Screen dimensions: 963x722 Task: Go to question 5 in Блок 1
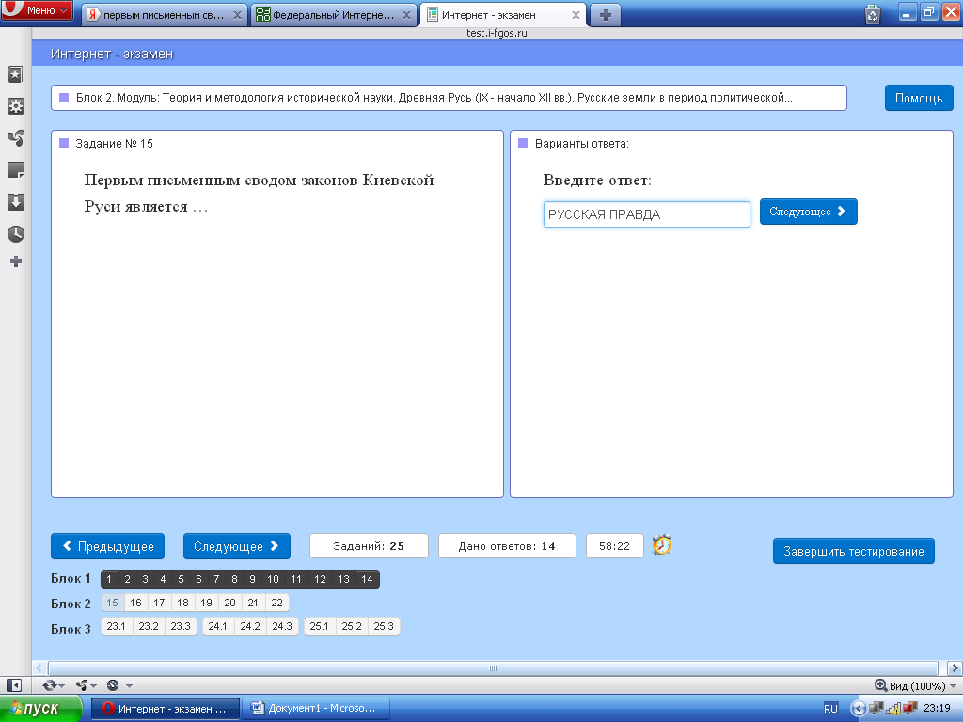(x=181, y=579)
